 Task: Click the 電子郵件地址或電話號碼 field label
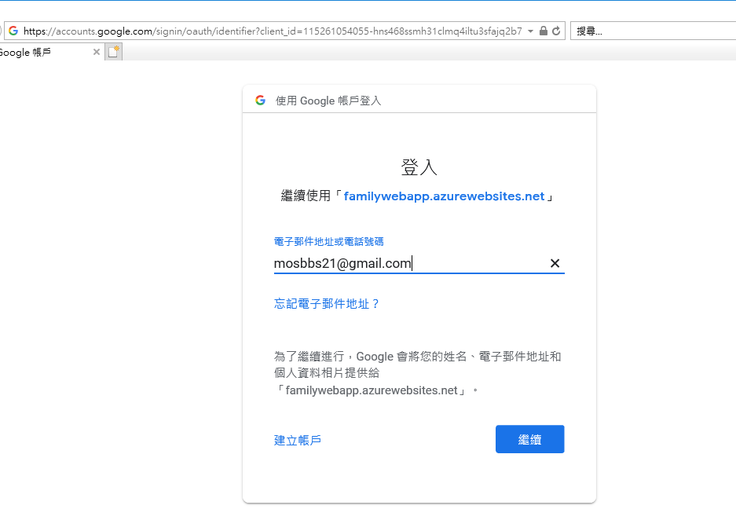point(328,241)
